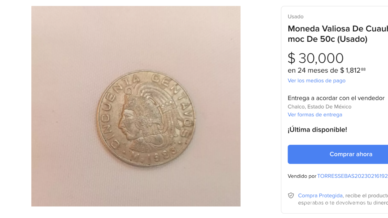The width and height of the screenshot is (388, 218).
Task: Click the Vendido por label
Action: tap(302, 176)
